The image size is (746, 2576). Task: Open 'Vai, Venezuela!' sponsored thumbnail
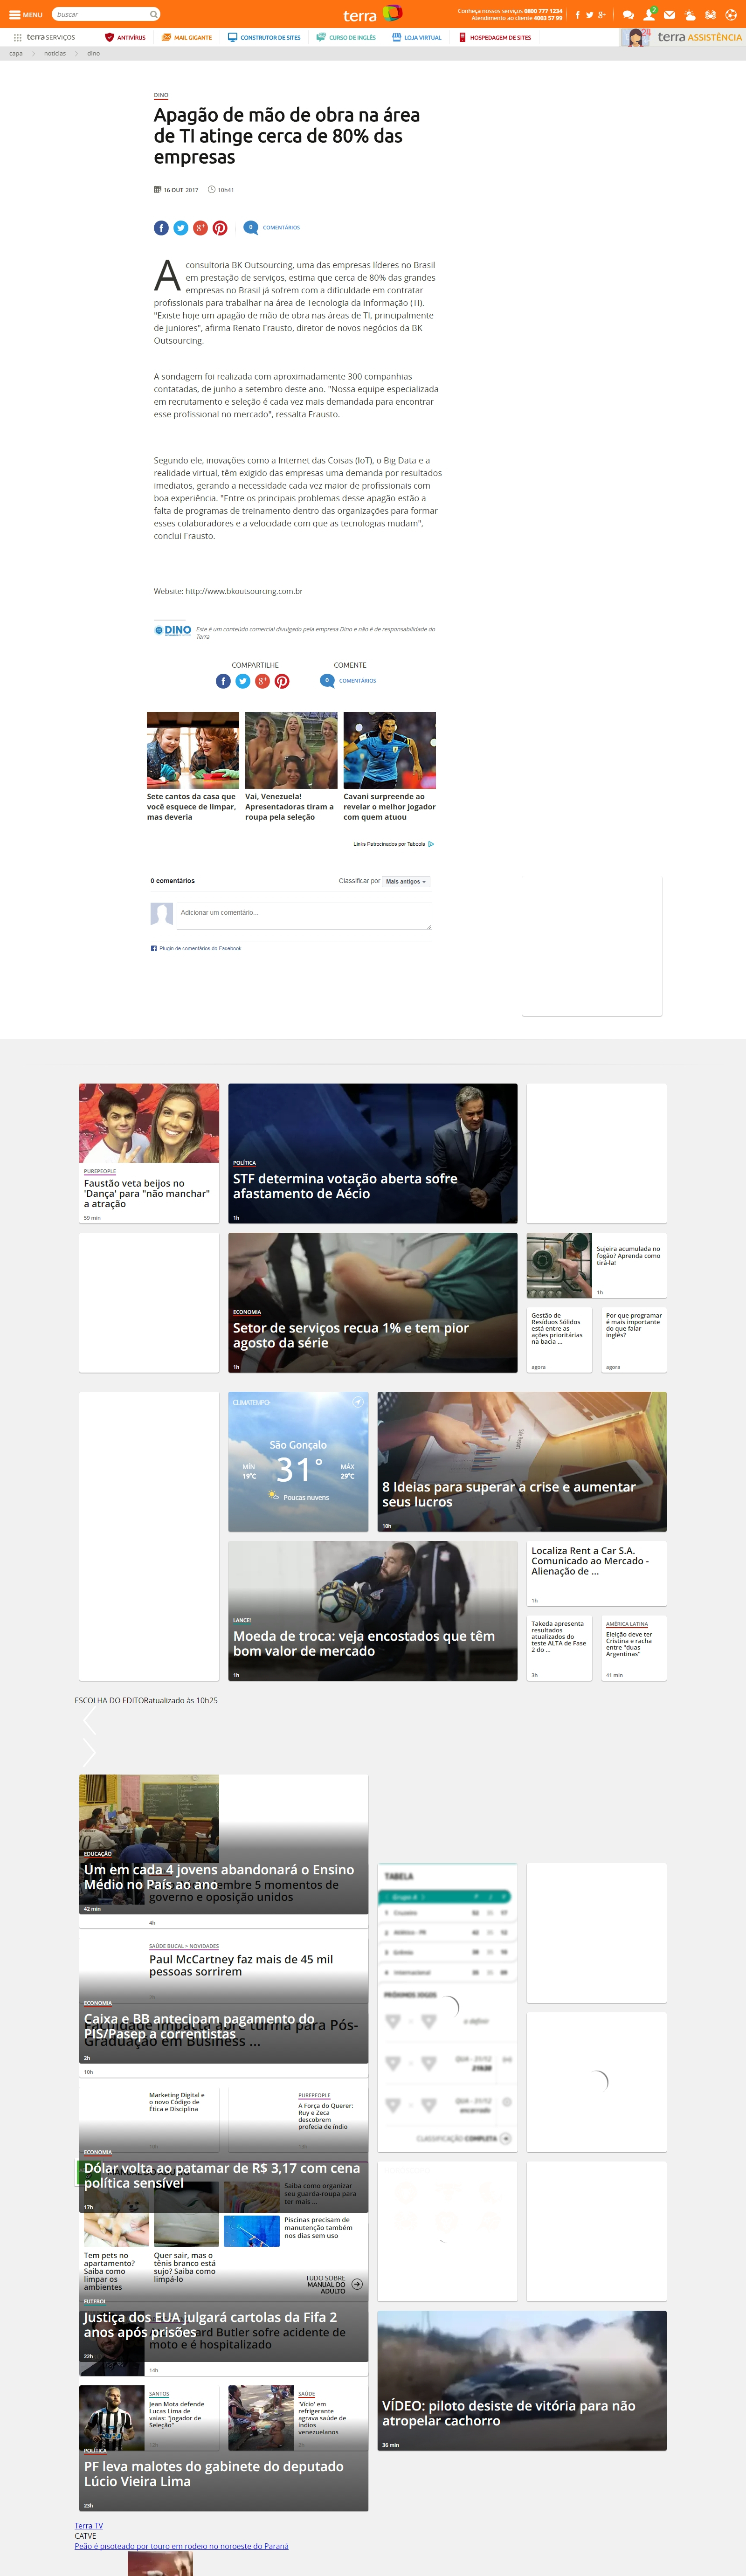tap(291, 750)
